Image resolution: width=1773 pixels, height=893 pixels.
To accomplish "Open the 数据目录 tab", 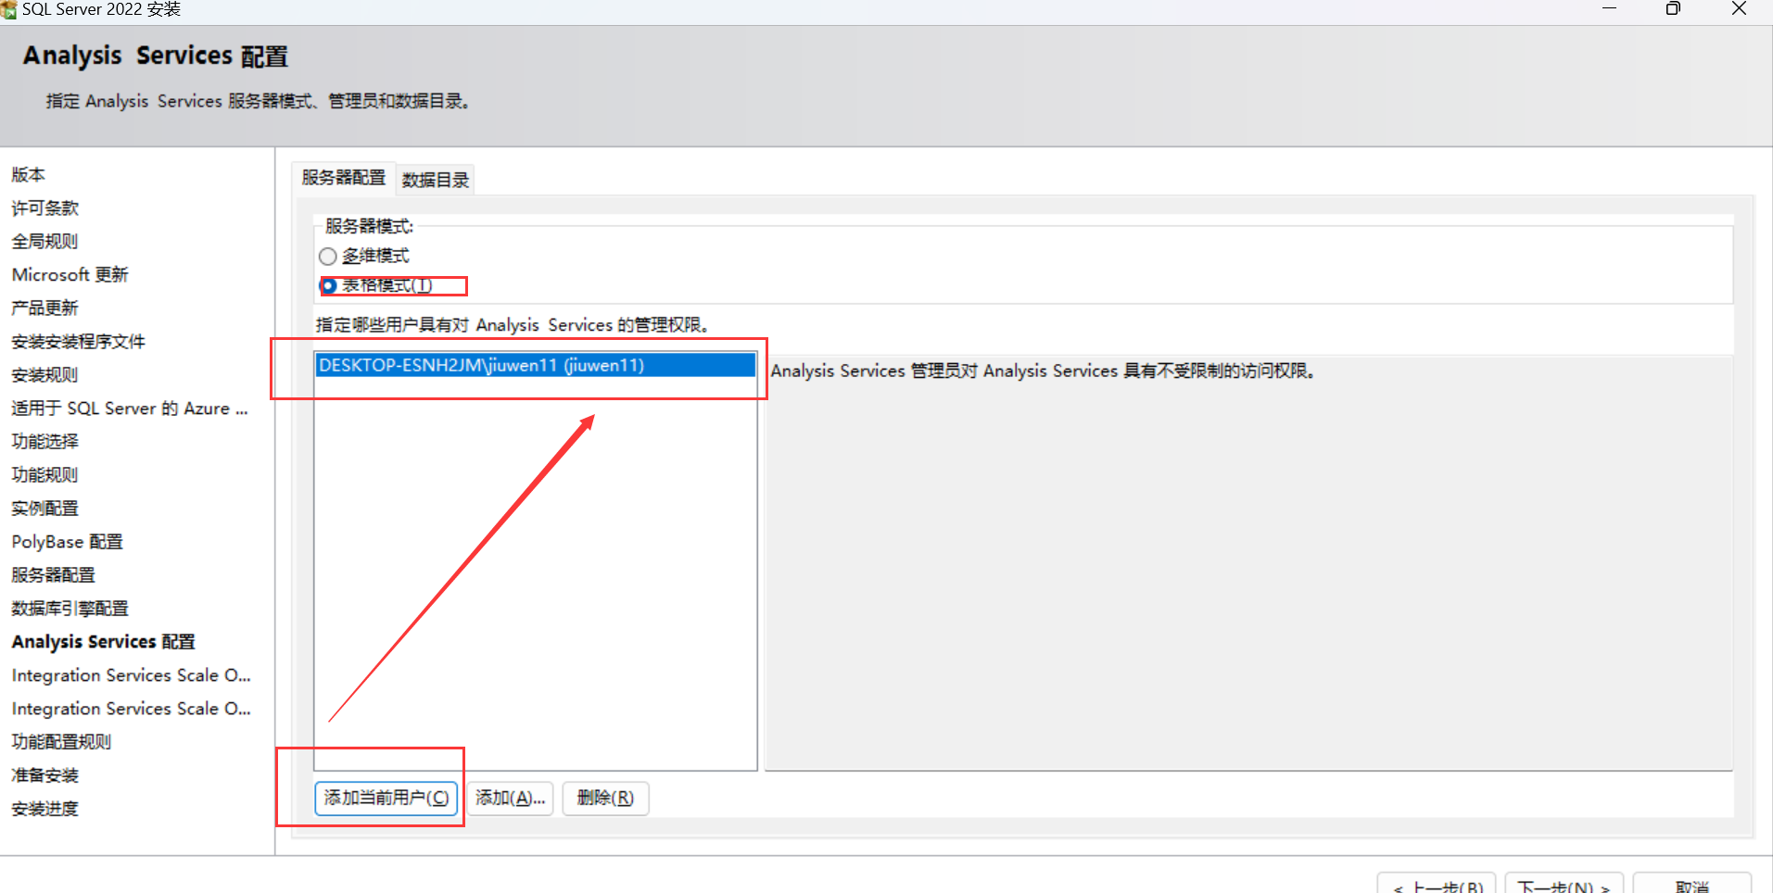I will 436,180.
